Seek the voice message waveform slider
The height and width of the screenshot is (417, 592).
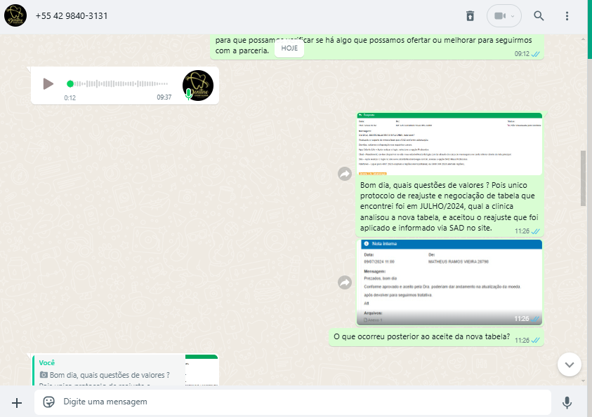117,83
